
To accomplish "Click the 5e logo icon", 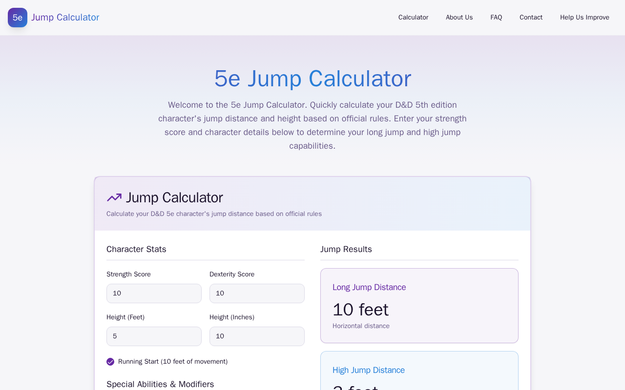I will click(18, 18).
